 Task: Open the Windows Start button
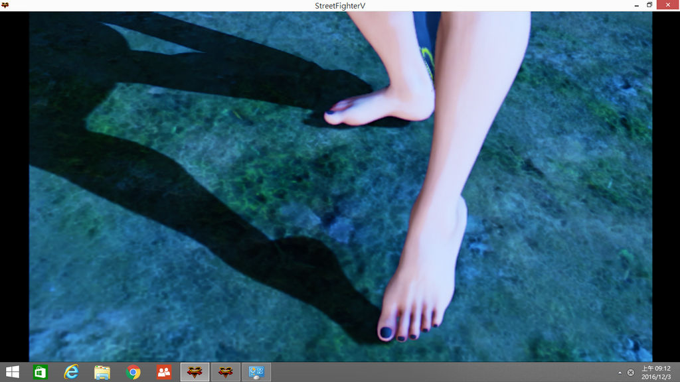point(12,372)
